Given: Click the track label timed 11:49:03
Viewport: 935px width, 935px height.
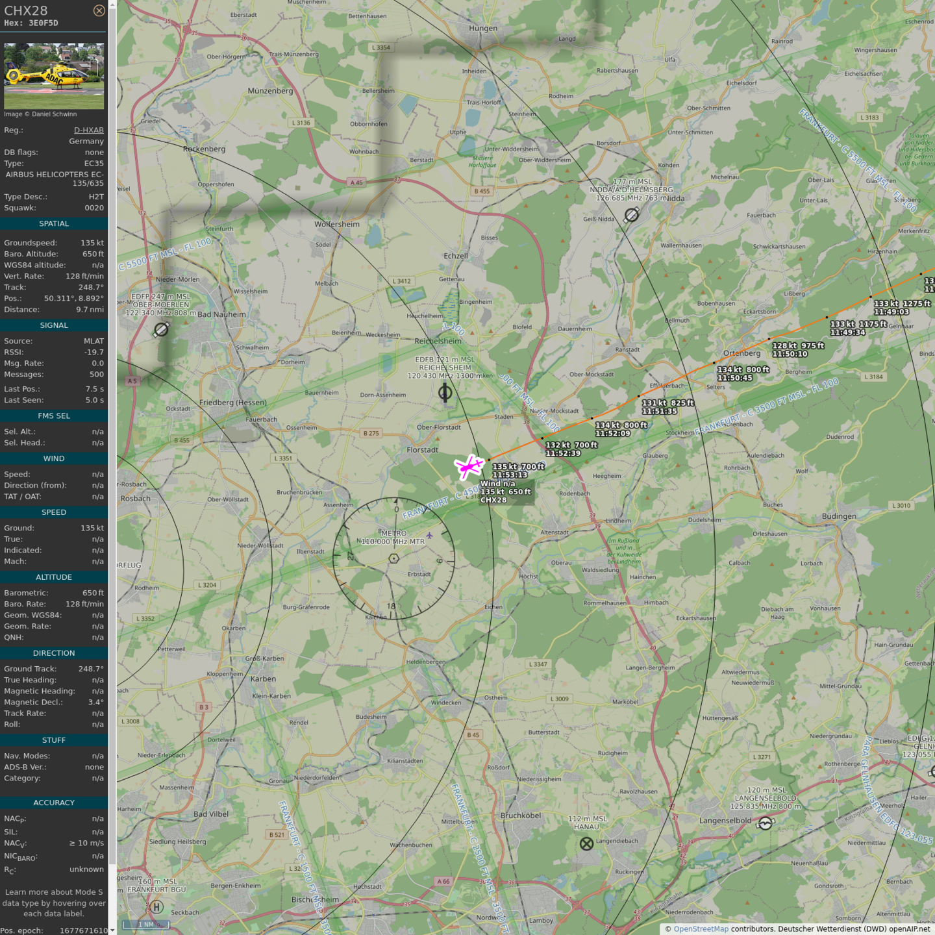Looking at the screenshot, I should click(x=901, y=308).
